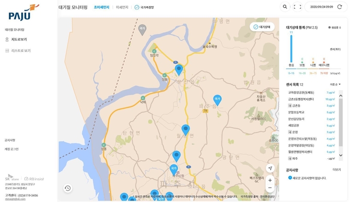This screenshot has height=202, width=350.
Task: Click sensor list scrollbar down arrow
Action: point(341,155)
